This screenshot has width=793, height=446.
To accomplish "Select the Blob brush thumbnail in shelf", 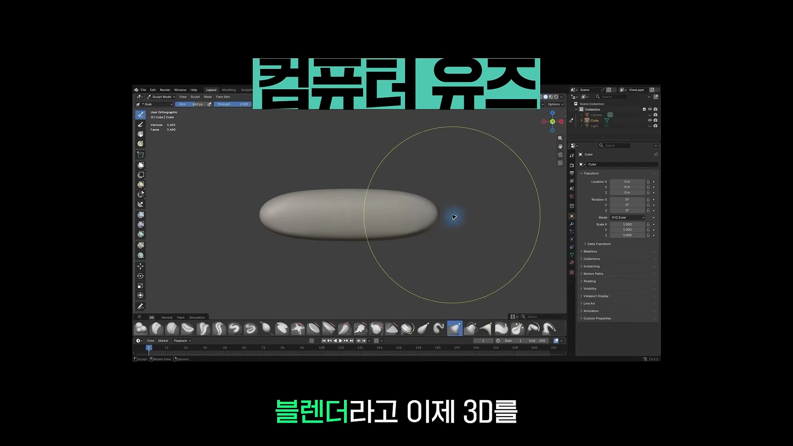I will (x=141, y=329).
